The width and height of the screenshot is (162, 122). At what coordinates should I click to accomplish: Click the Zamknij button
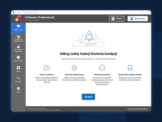(x=88, y=97)
